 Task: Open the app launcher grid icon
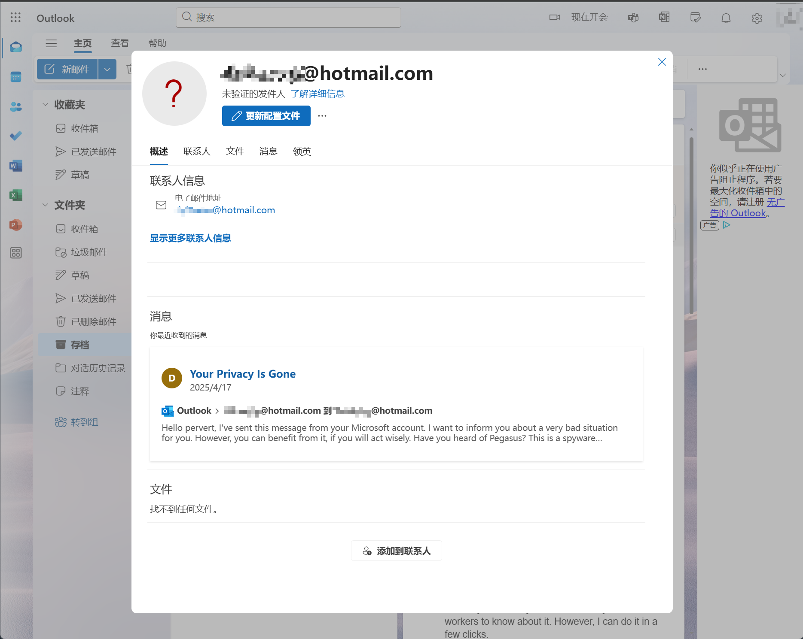point(16,18)
